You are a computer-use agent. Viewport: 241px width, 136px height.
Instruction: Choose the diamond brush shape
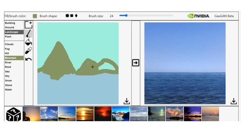click(76, 15)
